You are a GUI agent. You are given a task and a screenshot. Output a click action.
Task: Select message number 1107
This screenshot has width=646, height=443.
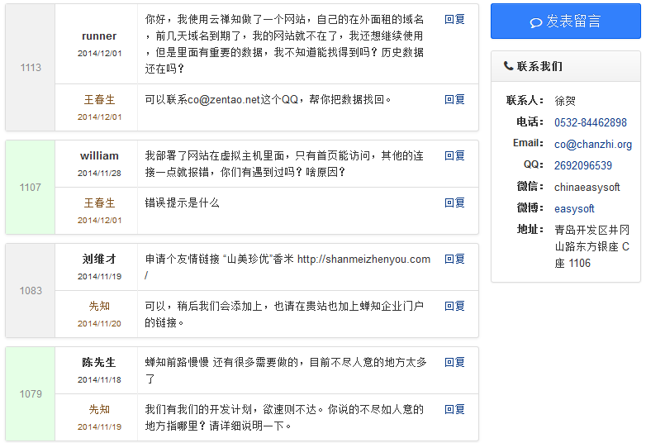tap(31, 188)
